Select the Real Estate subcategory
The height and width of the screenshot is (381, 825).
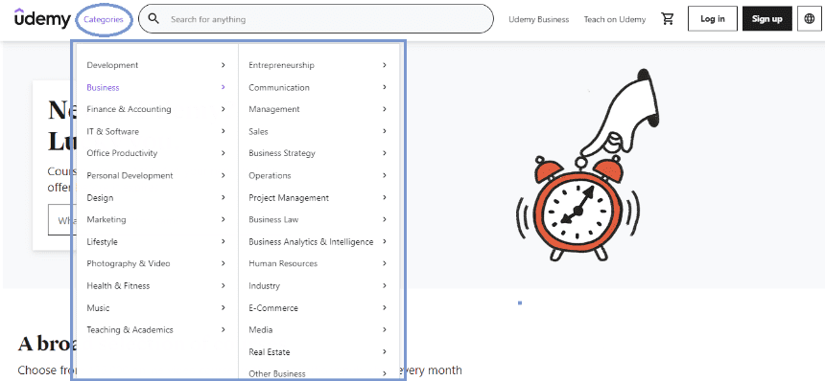270,352
